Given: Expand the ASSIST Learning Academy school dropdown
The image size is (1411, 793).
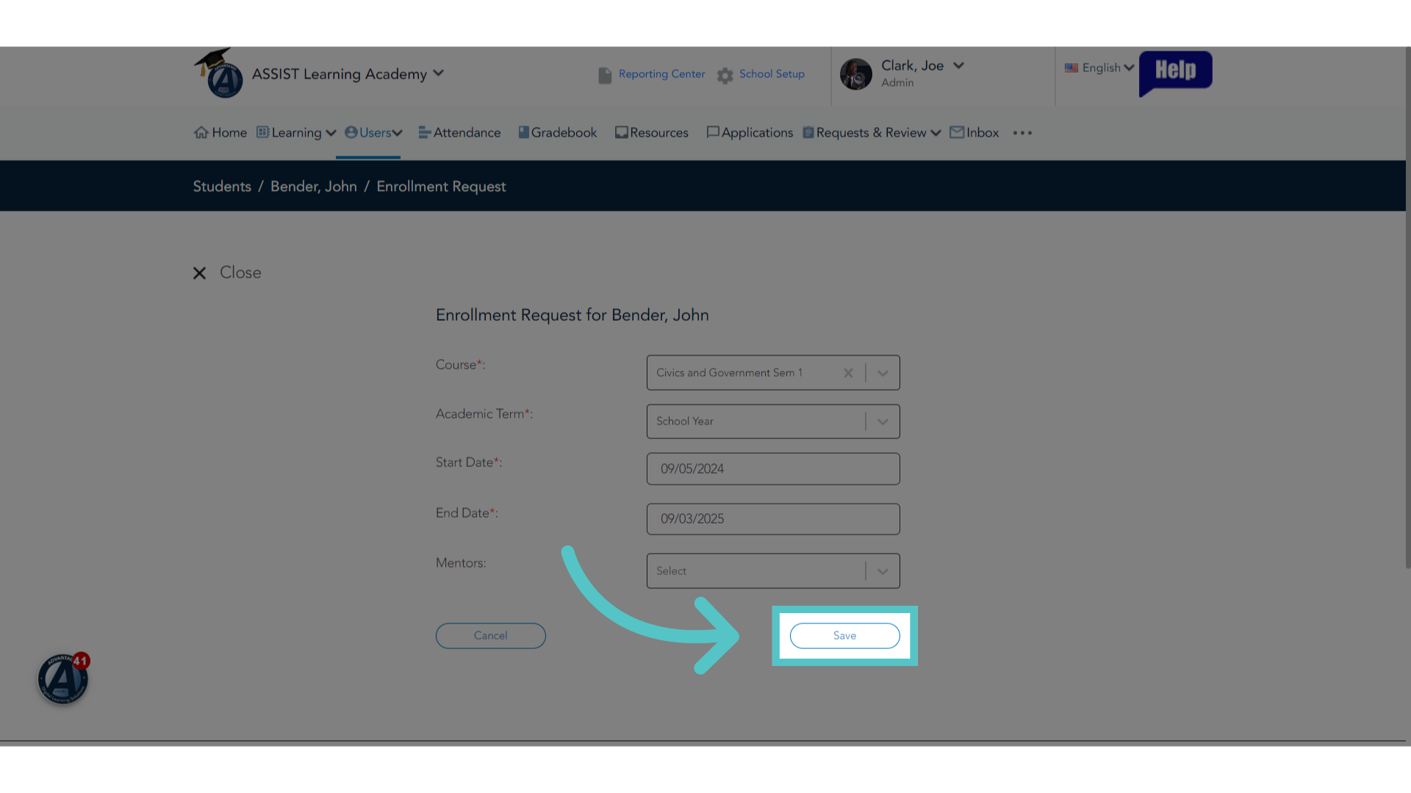Looking at the screenshot, I should [x=439, y=73].
